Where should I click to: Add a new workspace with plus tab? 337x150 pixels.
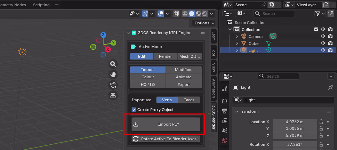(x=57, y=5)
